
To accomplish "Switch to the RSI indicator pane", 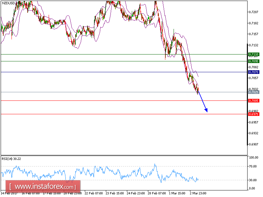I will point(131,172).
